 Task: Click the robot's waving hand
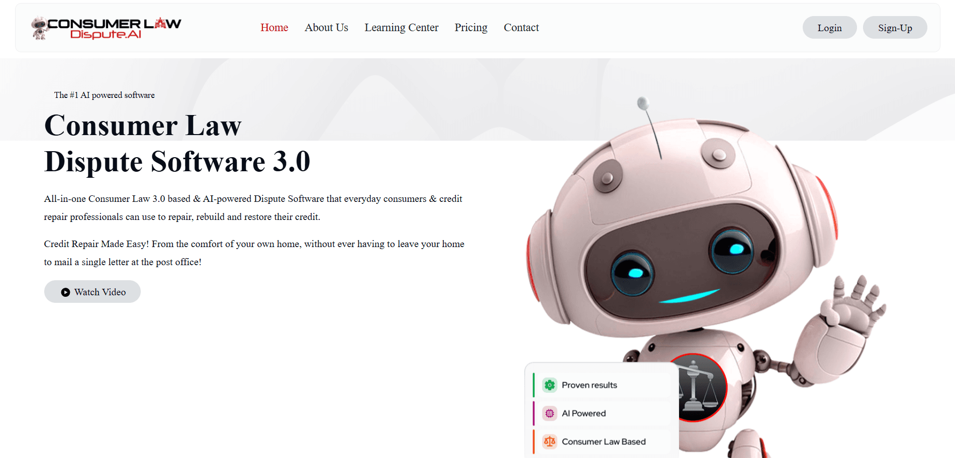click(x=853, y=306)
